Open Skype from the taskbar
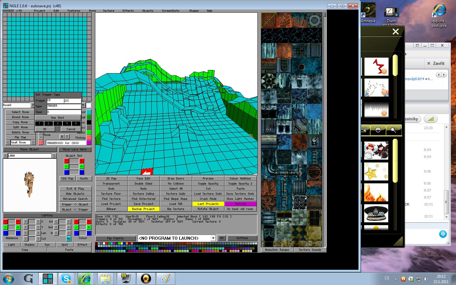Image resolution: width=456 pixels, height=285 pixels. 66,279
